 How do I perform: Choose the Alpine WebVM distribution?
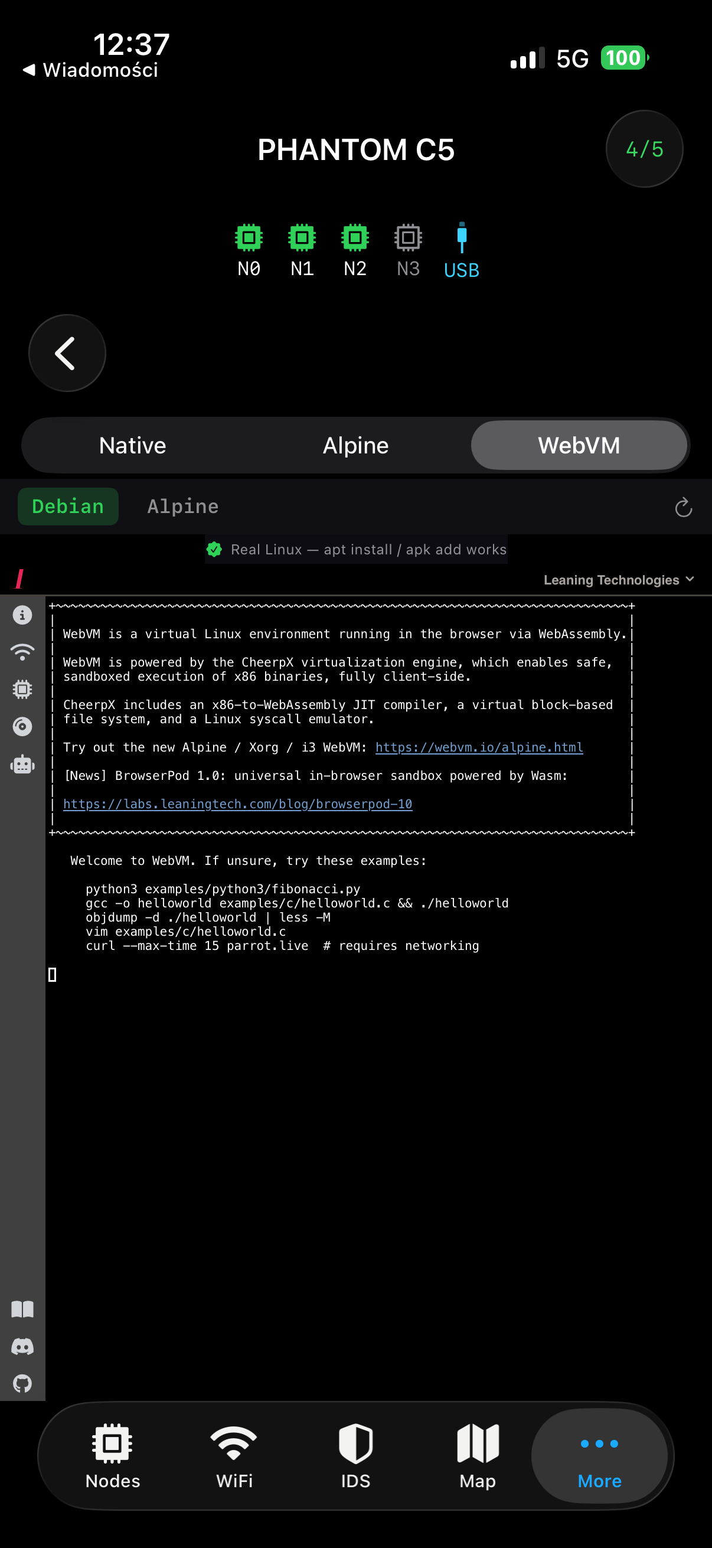[x=182, y=507]
